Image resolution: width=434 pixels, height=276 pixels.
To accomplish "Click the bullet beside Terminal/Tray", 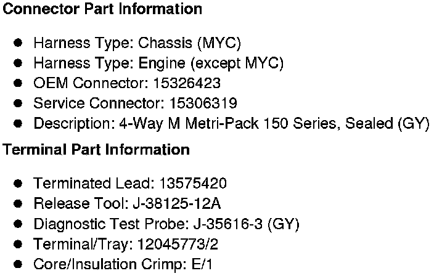I will point(18,245).
